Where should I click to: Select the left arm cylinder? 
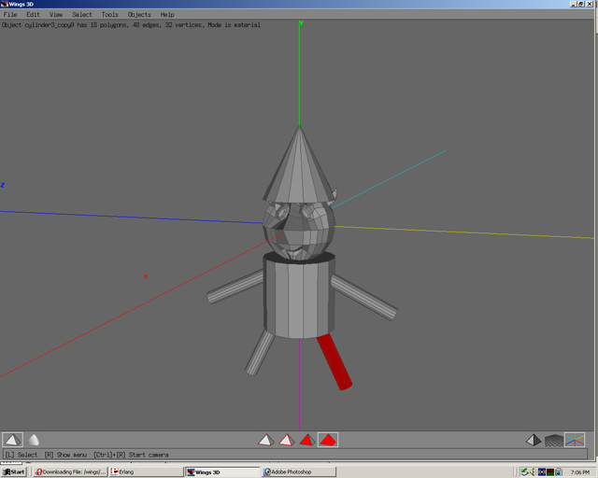tap(235, 287)
